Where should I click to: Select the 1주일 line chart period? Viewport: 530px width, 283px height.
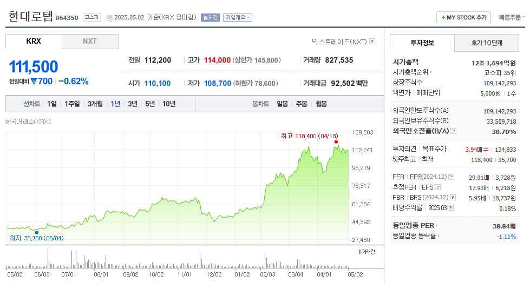tap(72, 104)
